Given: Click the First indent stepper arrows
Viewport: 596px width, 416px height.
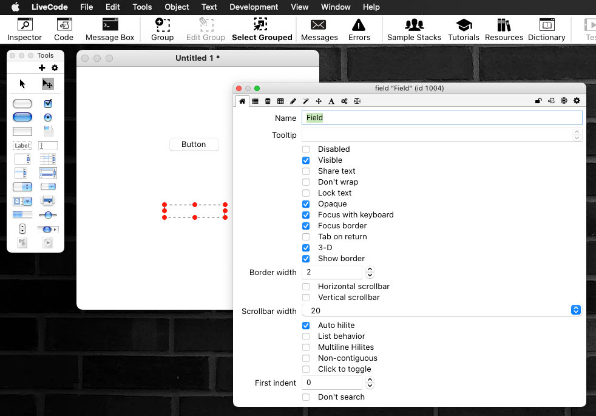Looking at the screenshot, I should [x=370, y=383].
